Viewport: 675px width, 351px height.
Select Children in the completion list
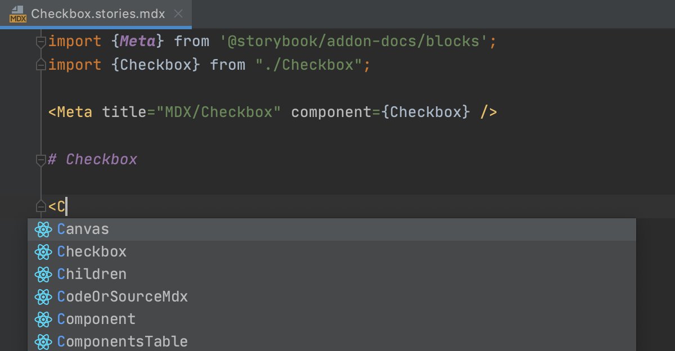click(92, 274)
